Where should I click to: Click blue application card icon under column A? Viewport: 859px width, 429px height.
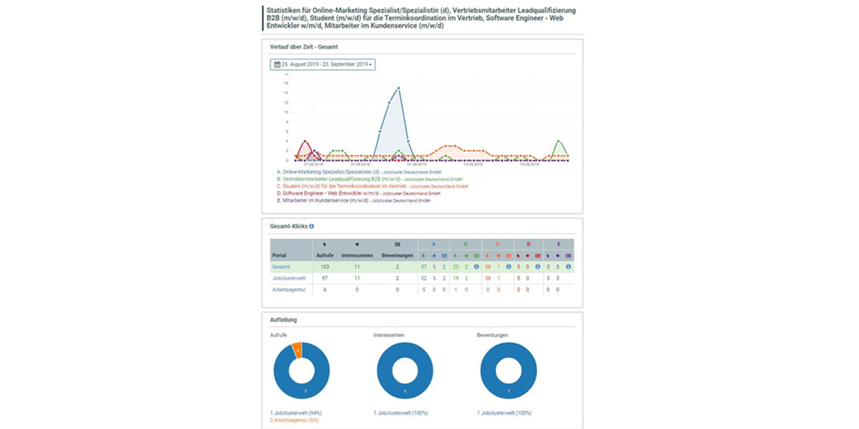(445, 255)
